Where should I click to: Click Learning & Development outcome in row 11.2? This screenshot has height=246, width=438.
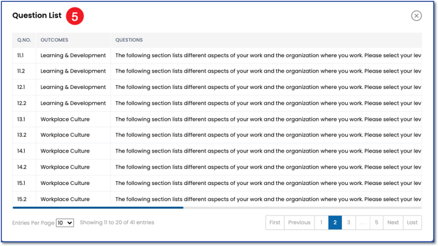pos(73,71)
